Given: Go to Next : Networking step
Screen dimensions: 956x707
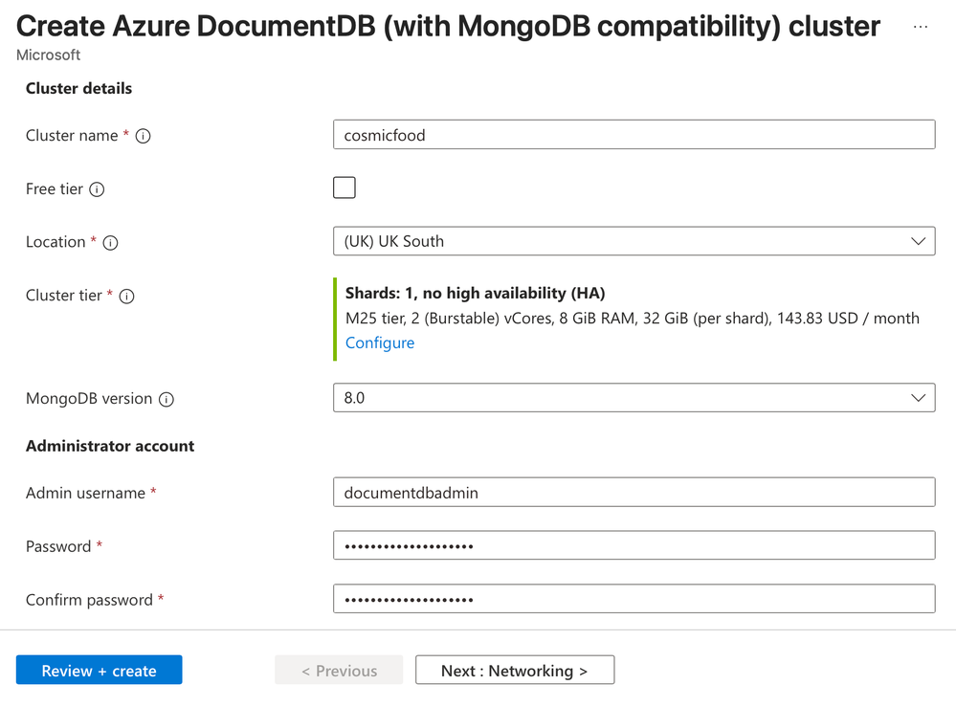Looking at the screenshot, I should 514,671.
